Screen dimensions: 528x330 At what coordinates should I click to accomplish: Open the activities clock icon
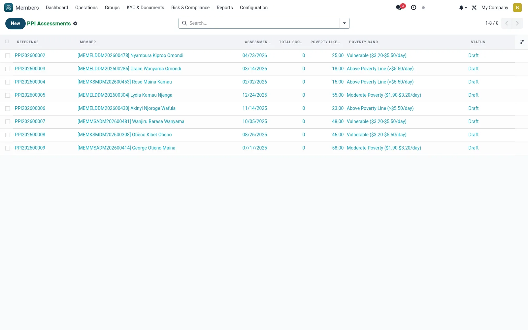pyautogui.click(x=413, y=8)
